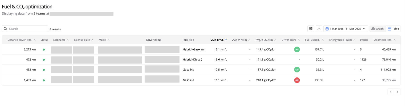Screen dimensions: 405x106
Task: Click the calendar icon in date picker
Action: tap(327, 29)
